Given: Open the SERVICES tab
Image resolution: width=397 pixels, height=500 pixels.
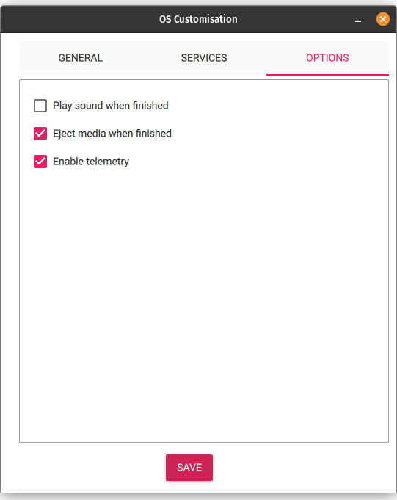Looking at the screenshot, I should [204, 58].
